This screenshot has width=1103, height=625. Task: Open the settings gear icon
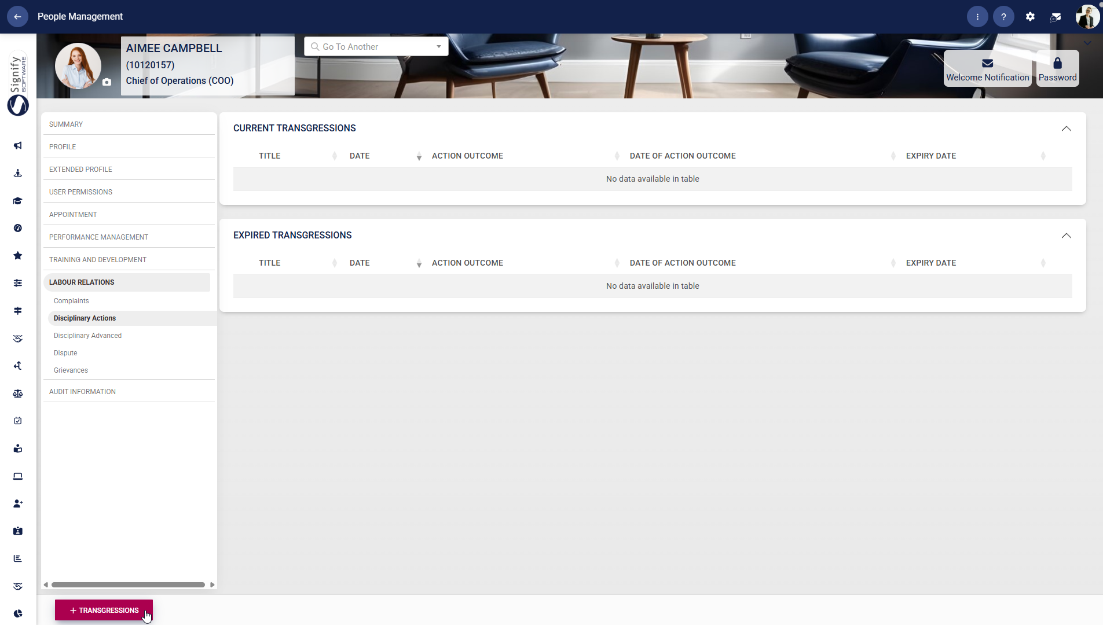click(x=1030, y=17)
